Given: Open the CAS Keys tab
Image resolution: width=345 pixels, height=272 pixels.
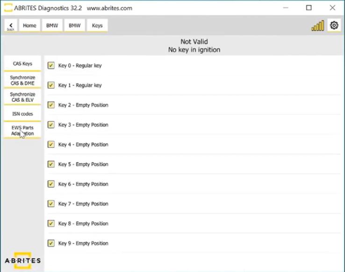Looking at the screenshot, I should click(x=22, y=63).
